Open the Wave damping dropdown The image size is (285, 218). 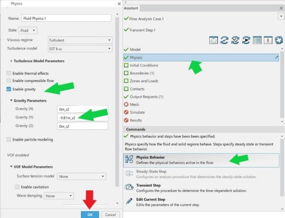(59, 196)
